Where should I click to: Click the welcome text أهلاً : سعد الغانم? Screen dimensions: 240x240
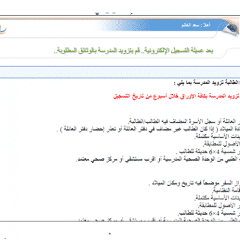(x=196, y=25)
